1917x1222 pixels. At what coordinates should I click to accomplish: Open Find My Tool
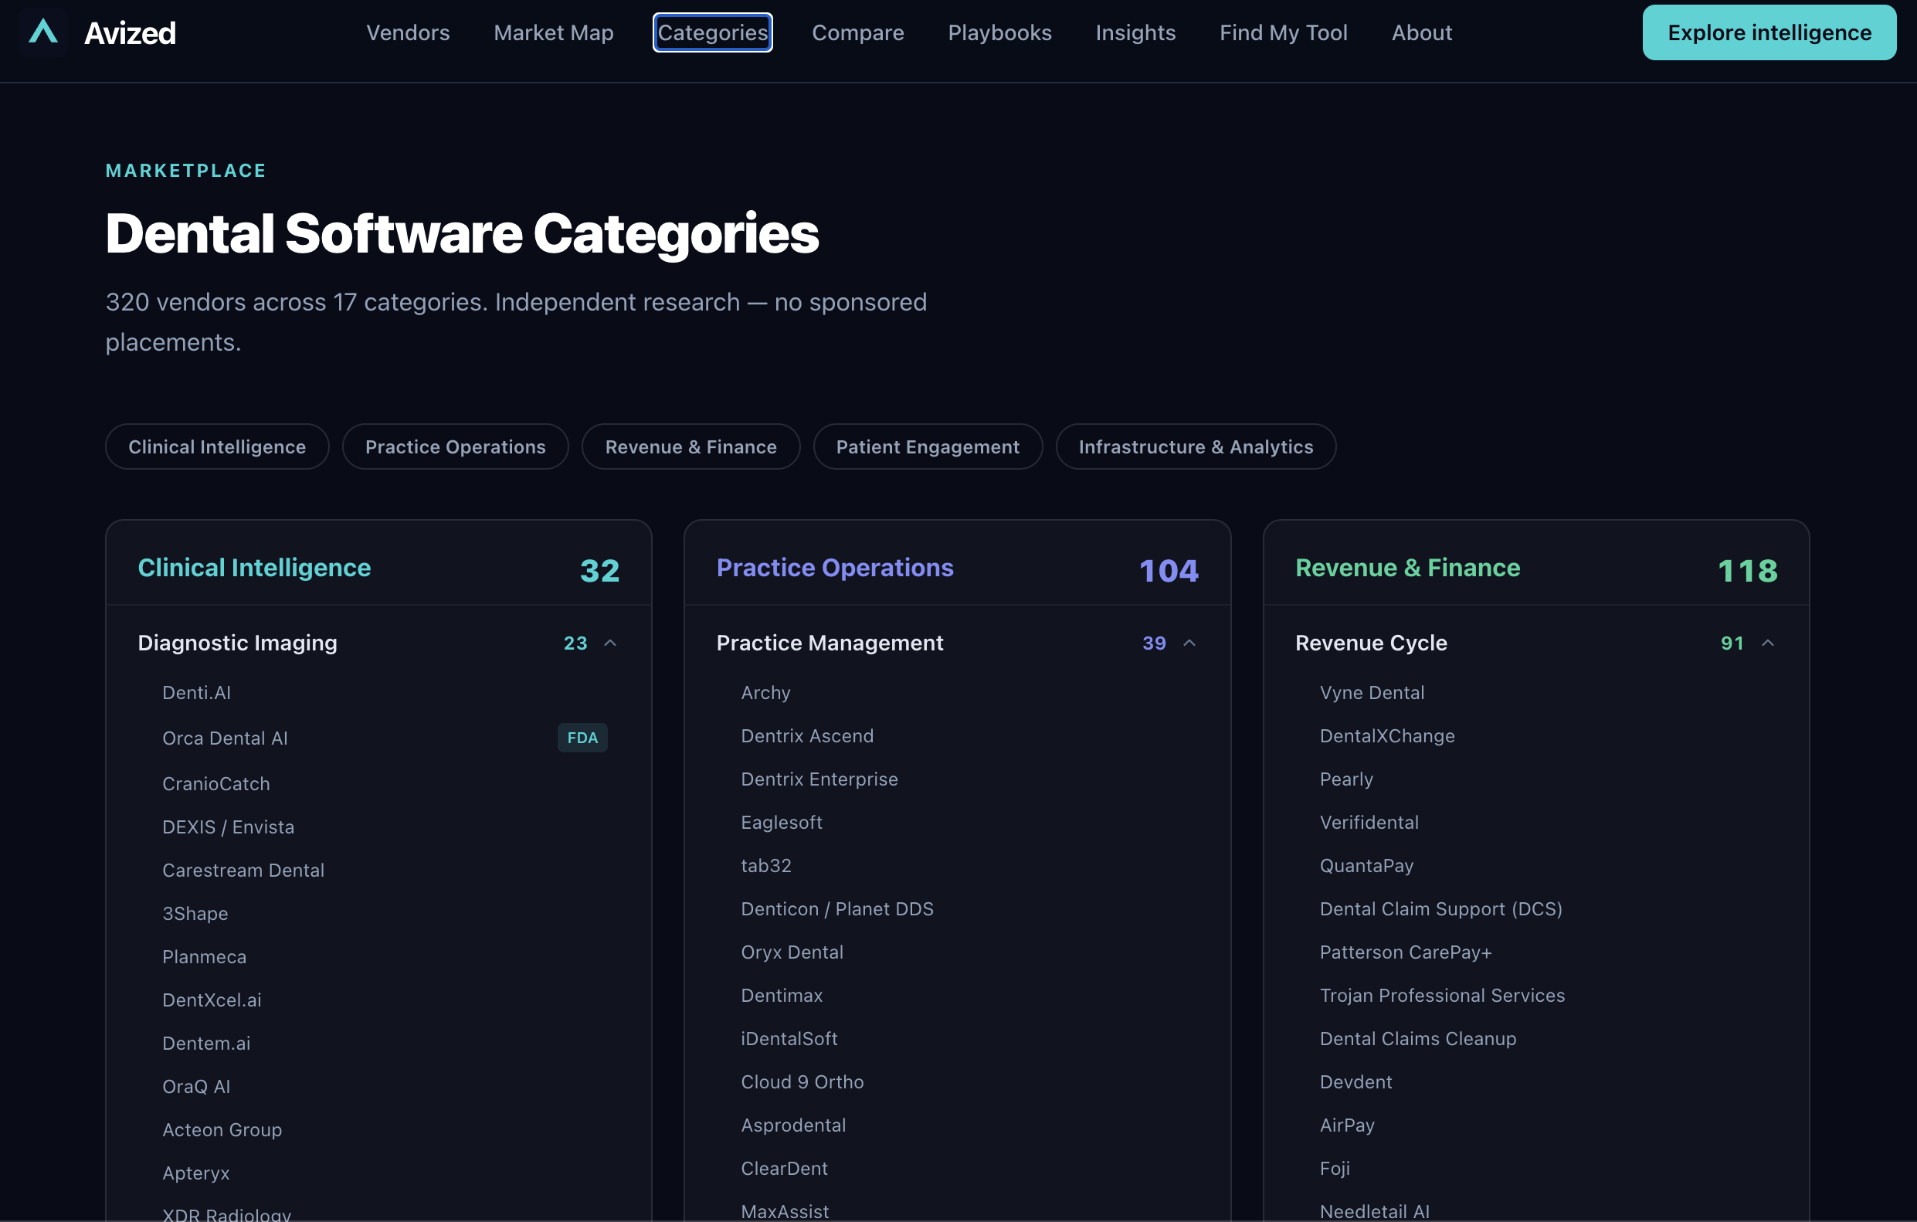1284,32
